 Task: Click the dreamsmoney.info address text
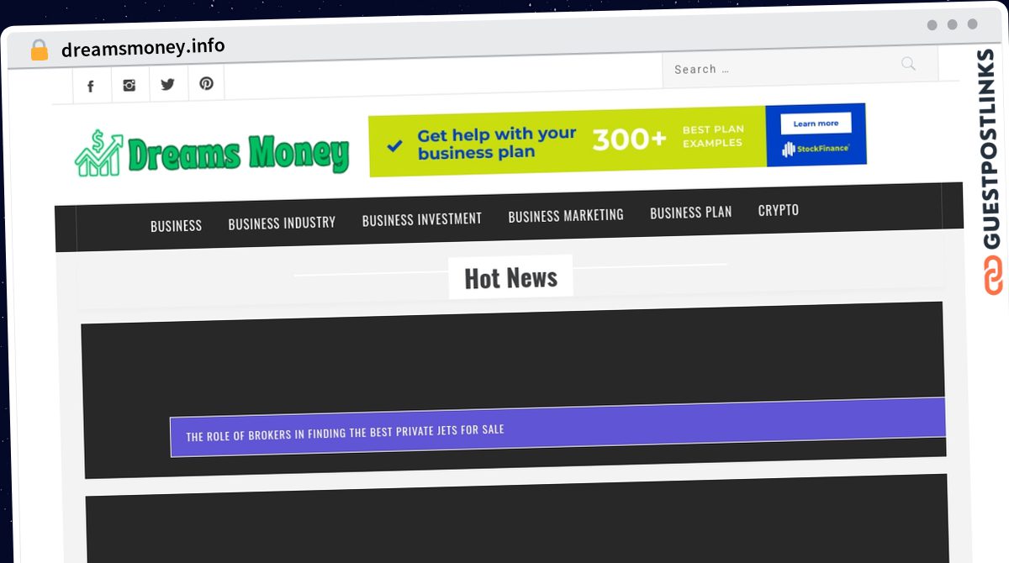(x=143, y=47)
